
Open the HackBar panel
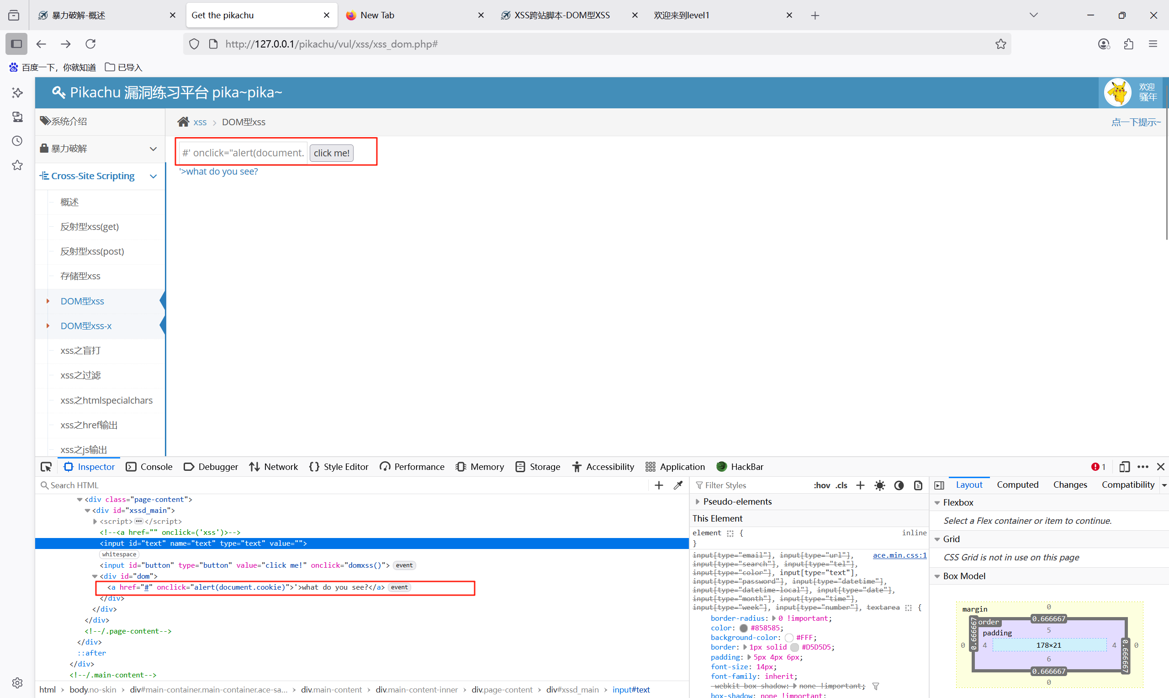coord(740,467)
